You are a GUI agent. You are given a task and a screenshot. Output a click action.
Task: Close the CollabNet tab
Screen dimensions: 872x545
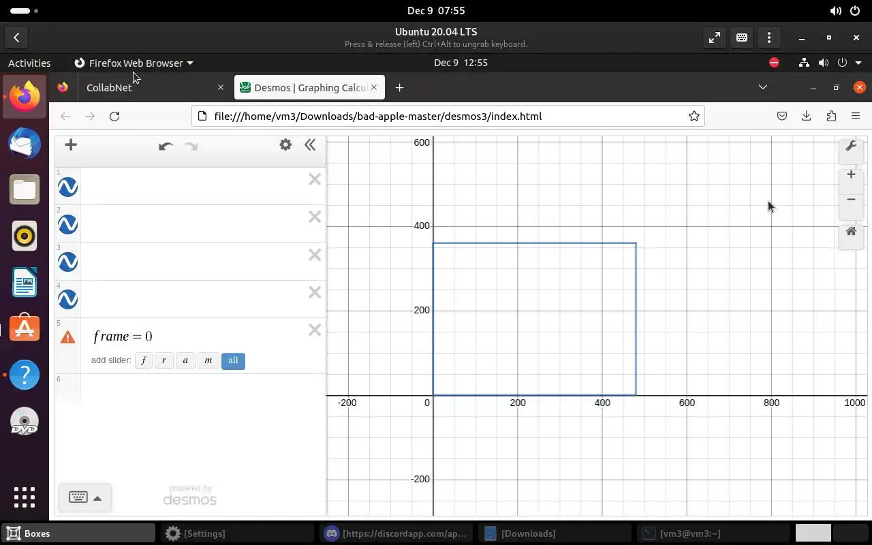point(220,87)
